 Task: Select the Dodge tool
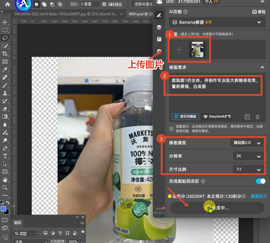5,140
